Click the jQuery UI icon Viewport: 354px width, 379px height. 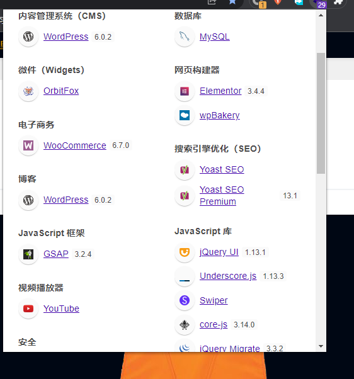coord(185,252)
